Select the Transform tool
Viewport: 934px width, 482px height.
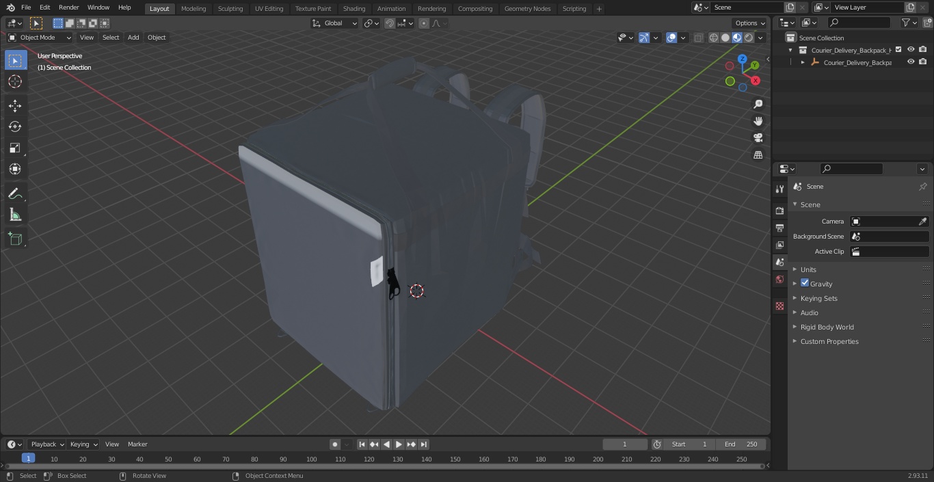[x=15, y=169]
